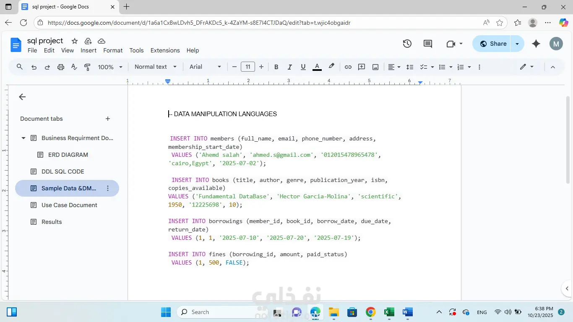Image resolution: width=573 pixels, height=322 pixels.
Task: Toggle underline formatting
Action: 303,67
